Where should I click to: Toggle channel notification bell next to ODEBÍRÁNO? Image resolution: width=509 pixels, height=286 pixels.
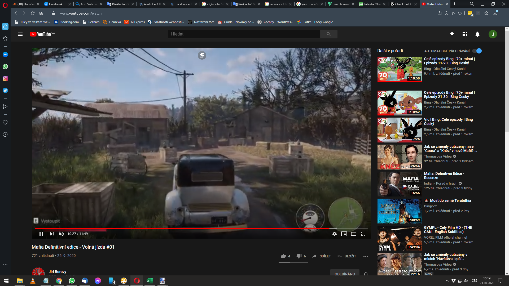click(366, 274)
